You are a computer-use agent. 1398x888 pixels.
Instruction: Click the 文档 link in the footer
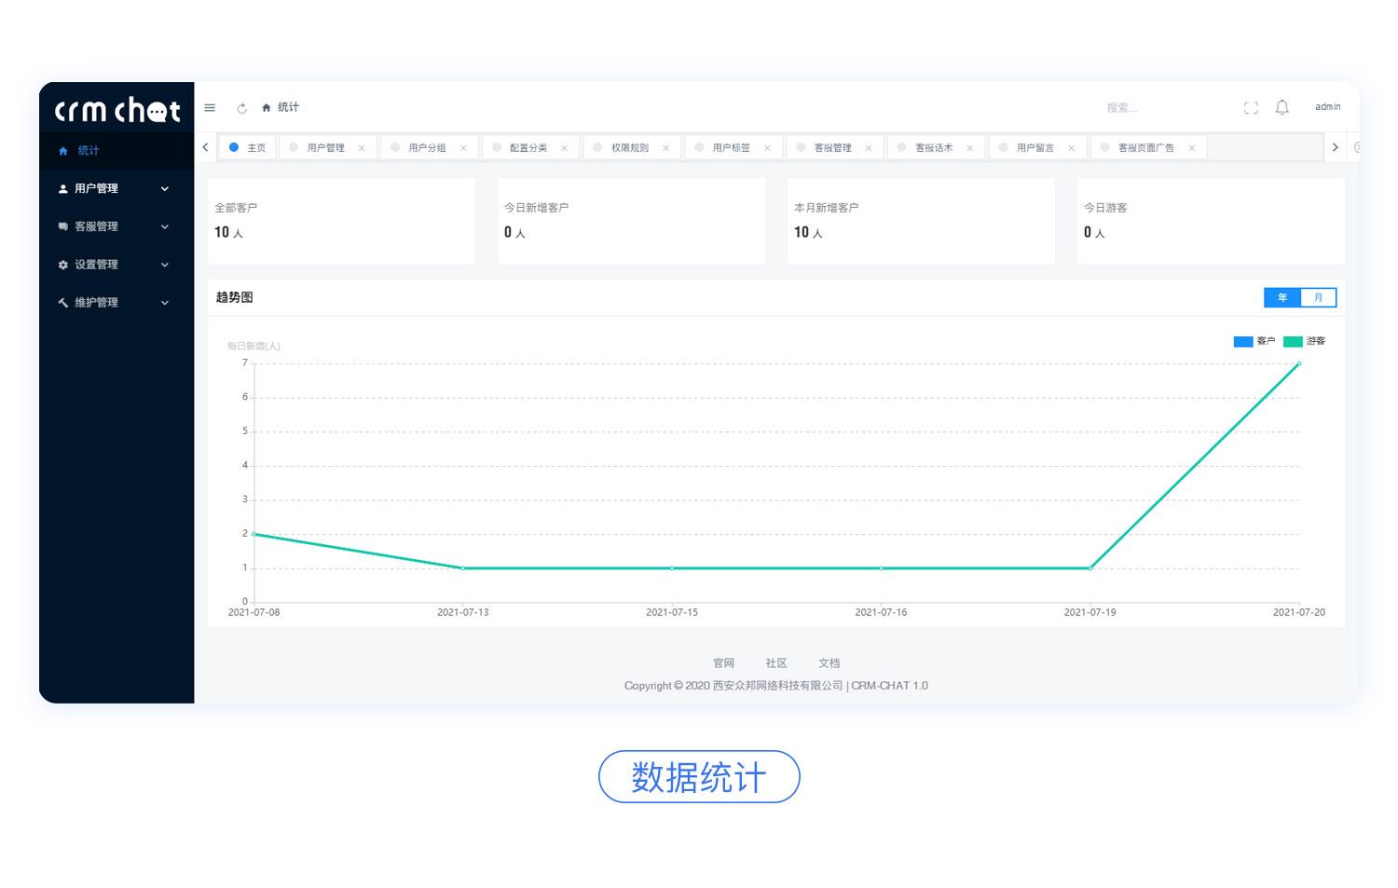[829, 663]
